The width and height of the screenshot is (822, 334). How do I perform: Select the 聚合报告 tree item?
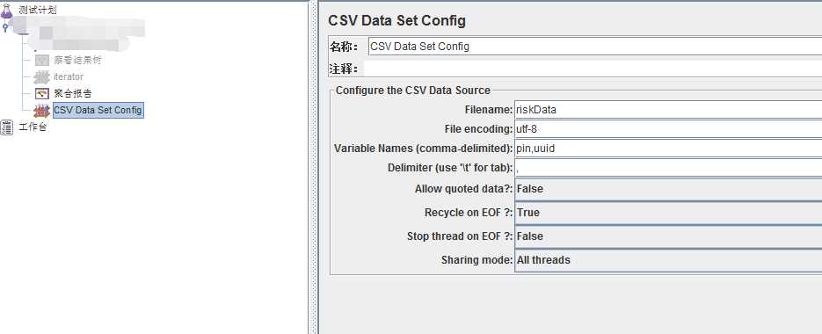pos(73,94)
